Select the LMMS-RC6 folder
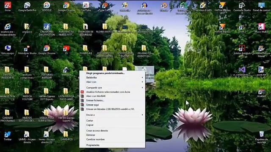 tap(66, 136)
